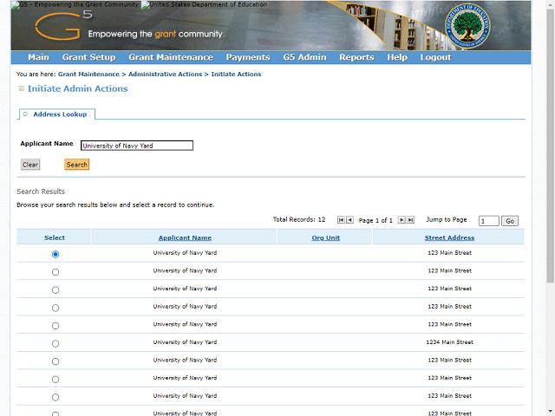Click Initiate Actions breadcrumb link
555x416 pixels.
coord(236,75)
